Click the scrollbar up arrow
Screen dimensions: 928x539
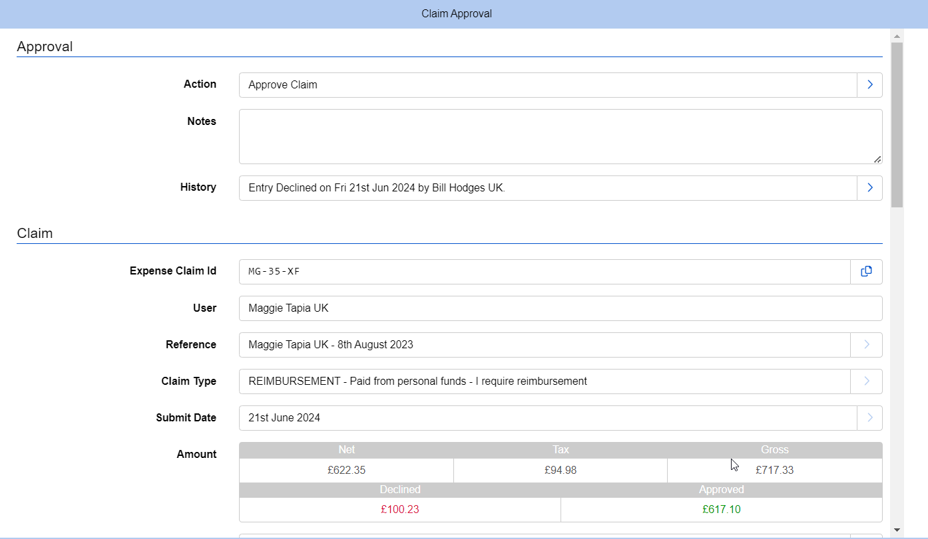[897, 36]
